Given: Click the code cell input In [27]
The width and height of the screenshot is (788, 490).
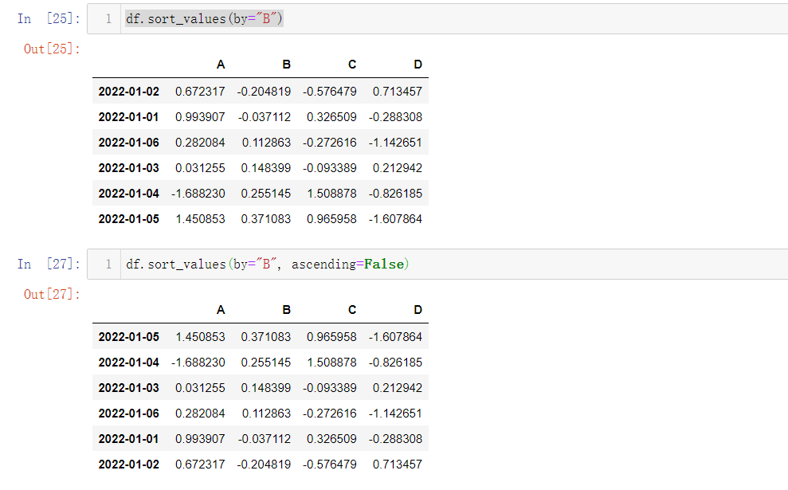Looking at the screenshot, I should pos(437,264).
